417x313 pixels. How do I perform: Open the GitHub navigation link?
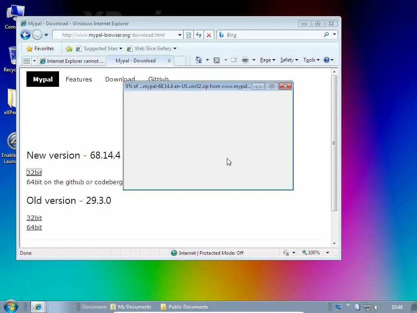coord(158,79)
